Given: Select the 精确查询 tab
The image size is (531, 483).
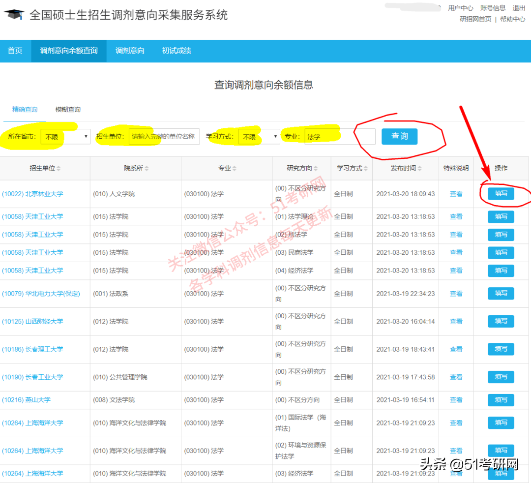Looking at the screenshot, I should point(24,109).
